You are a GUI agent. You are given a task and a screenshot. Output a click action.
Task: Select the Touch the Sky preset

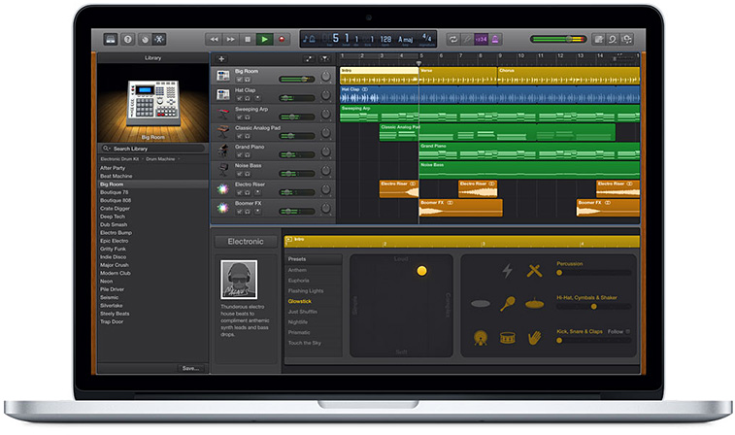[305, 343]
